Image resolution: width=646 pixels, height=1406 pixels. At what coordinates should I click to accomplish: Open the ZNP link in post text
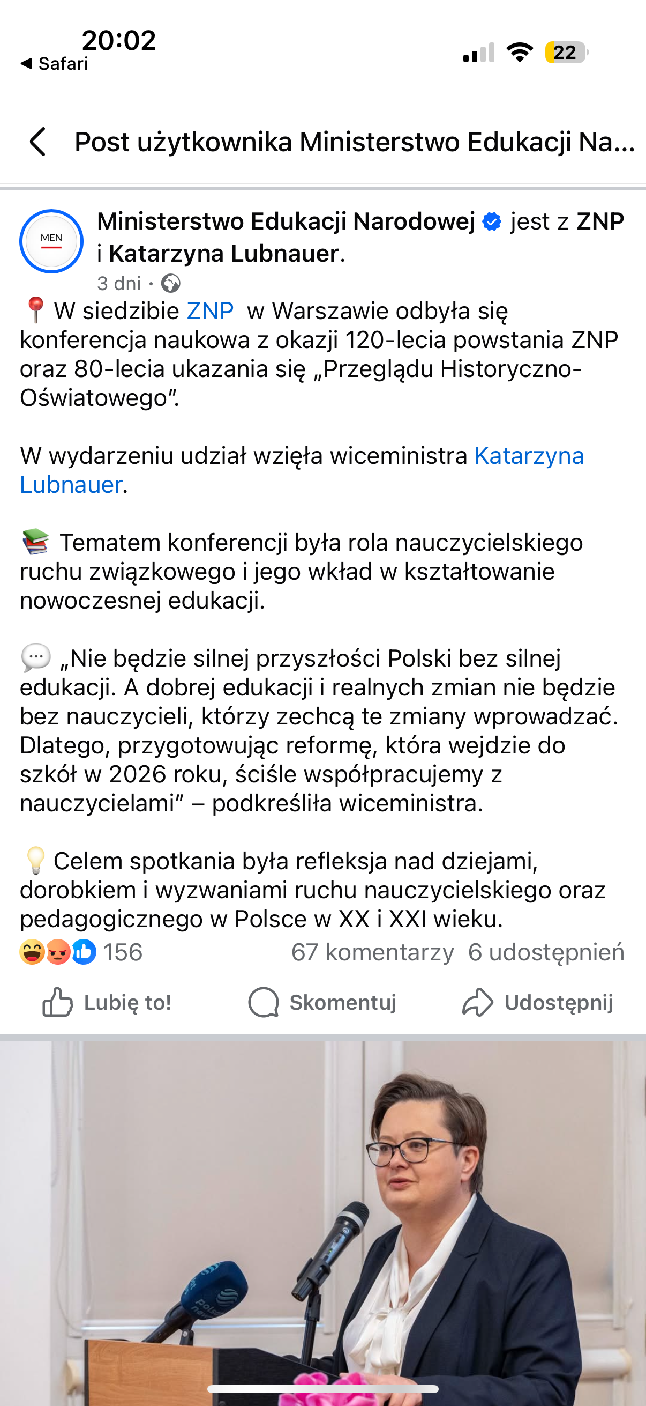[x=210, y=311]
